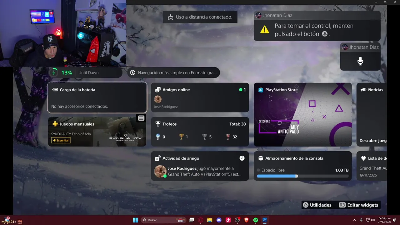The width and height of the screenshot is (400, 225).
Task: Click the Uso a distancia conectado notice
Action: coord(200,17)
